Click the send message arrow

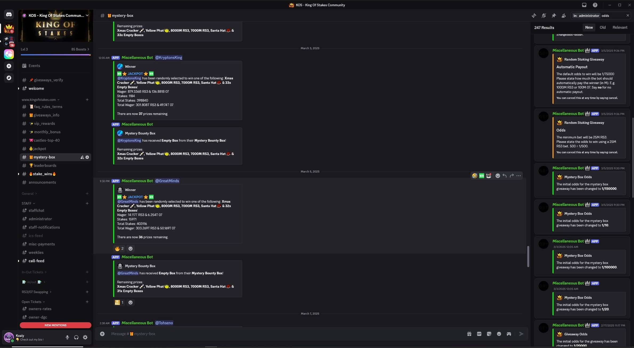(521, 334)
